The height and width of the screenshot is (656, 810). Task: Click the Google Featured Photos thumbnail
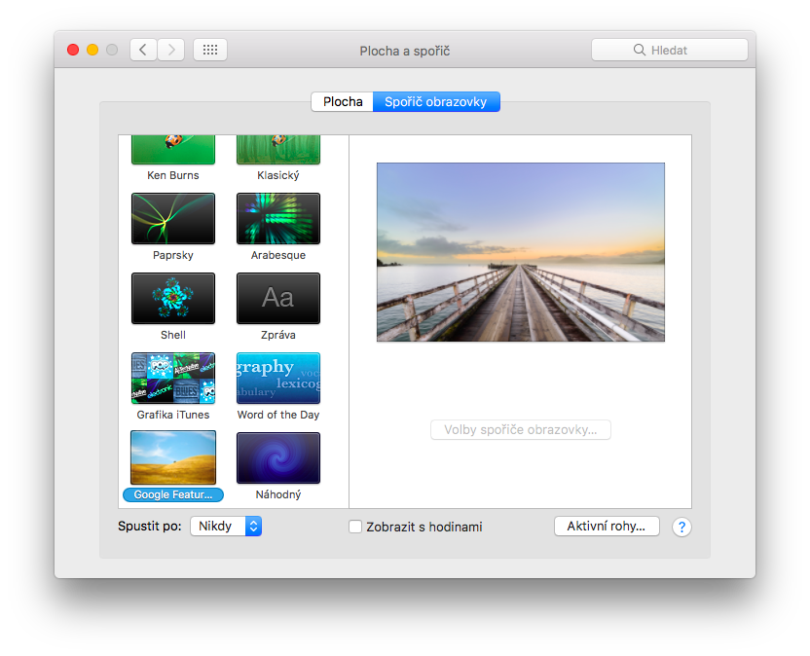pos(173,457)
